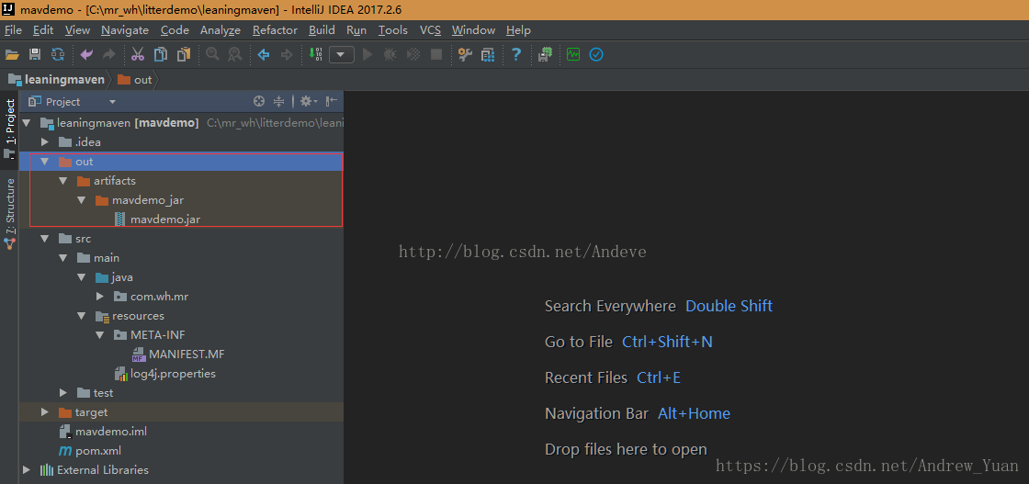This screenshot has height=484, width=1029.
Task: Click the Synchronize refresh icon
Action: (59, 54)
